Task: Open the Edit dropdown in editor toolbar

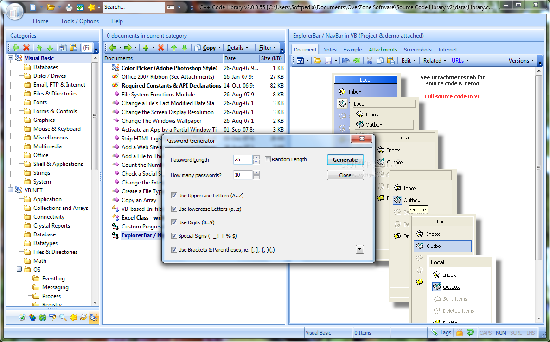Action: 408,61
